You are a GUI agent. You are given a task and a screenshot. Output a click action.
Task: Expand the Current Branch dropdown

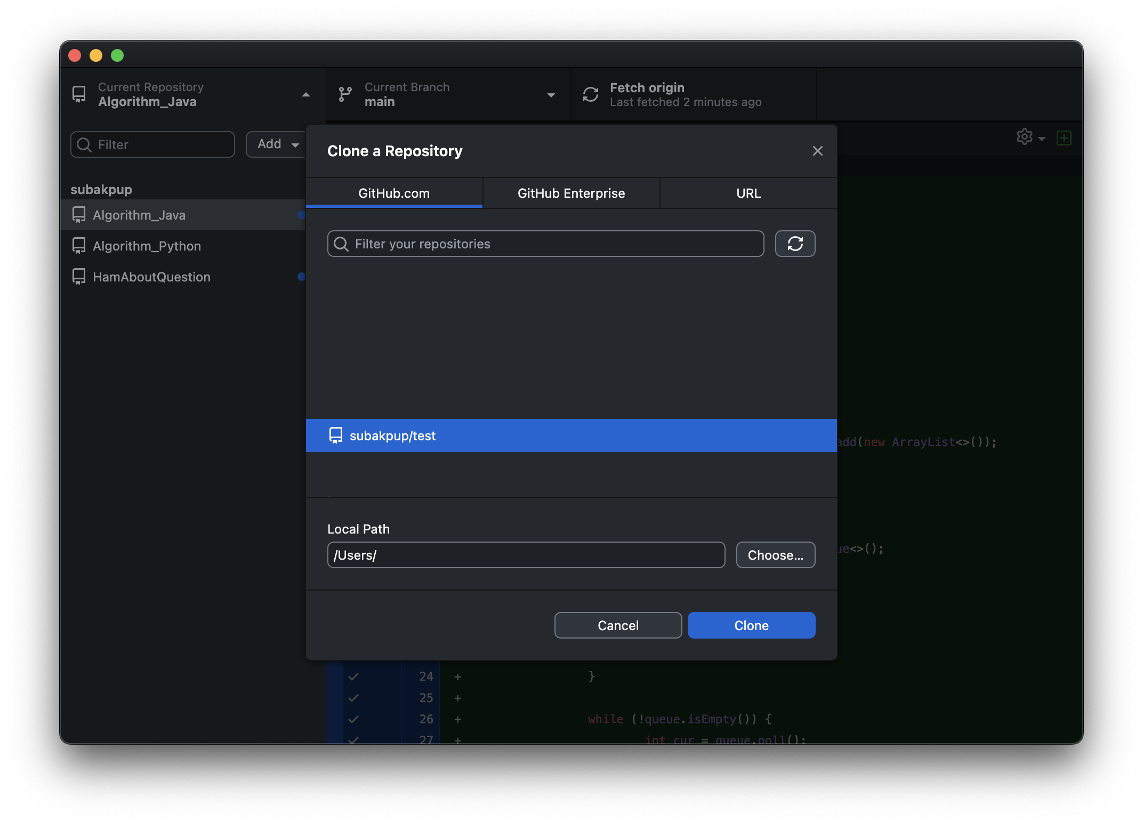[x=551, y=95]
